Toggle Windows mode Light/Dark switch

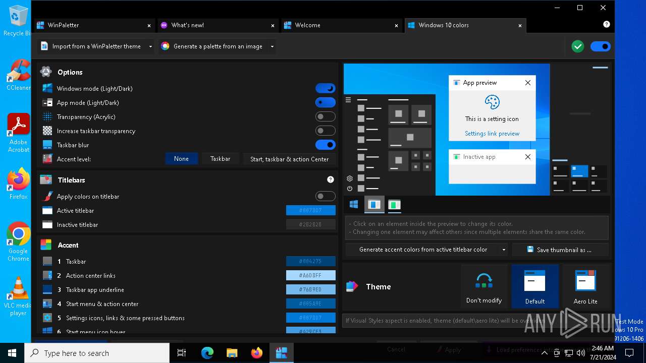326,88
